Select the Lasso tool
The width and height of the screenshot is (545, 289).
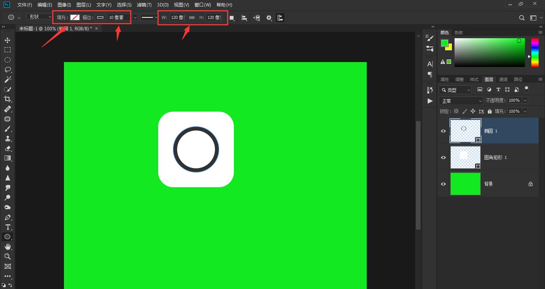(x=7, y=70)
